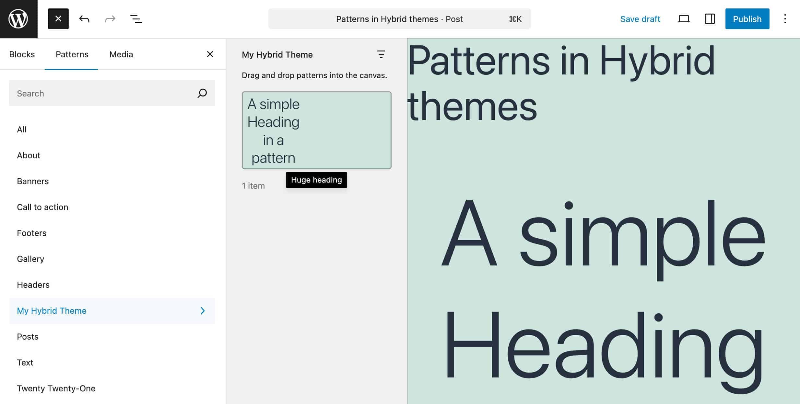The height and width of the screenshot is (404, 800).
Task: Toggle the block inserter closed
Action: click(58, 19)
